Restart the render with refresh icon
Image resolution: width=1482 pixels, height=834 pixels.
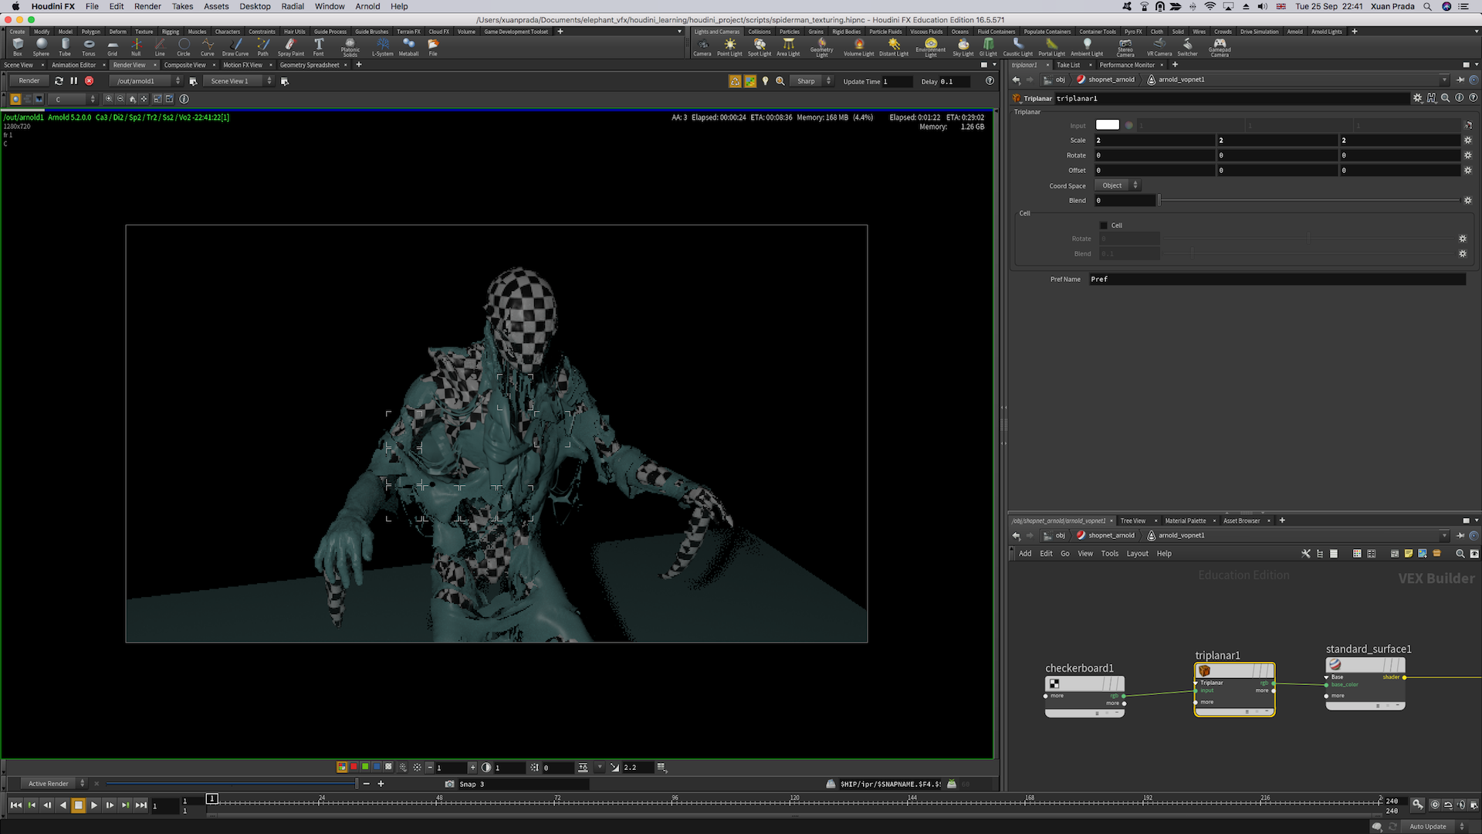[x=59, y=81]
